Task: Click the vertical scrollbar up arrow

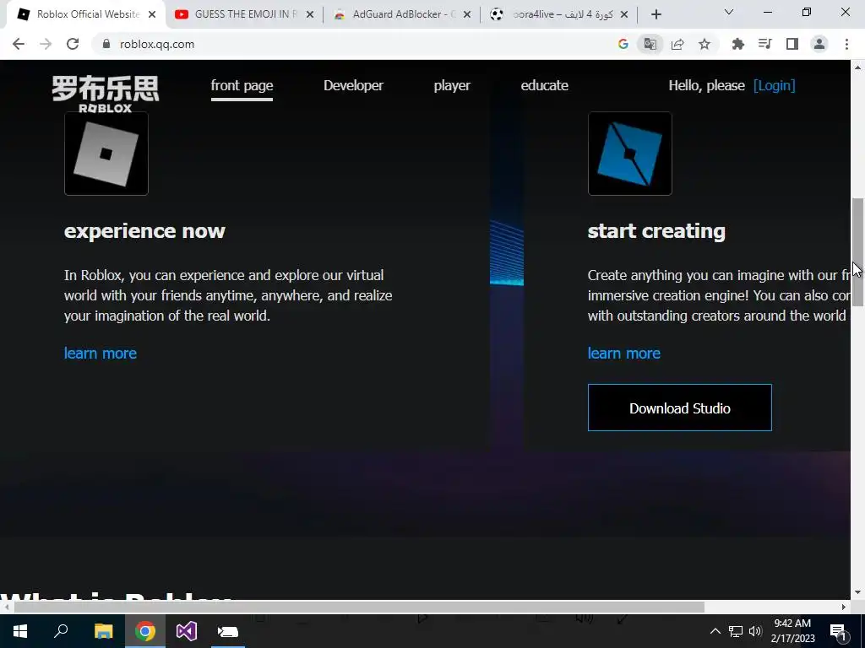Action: pos(857,67)
